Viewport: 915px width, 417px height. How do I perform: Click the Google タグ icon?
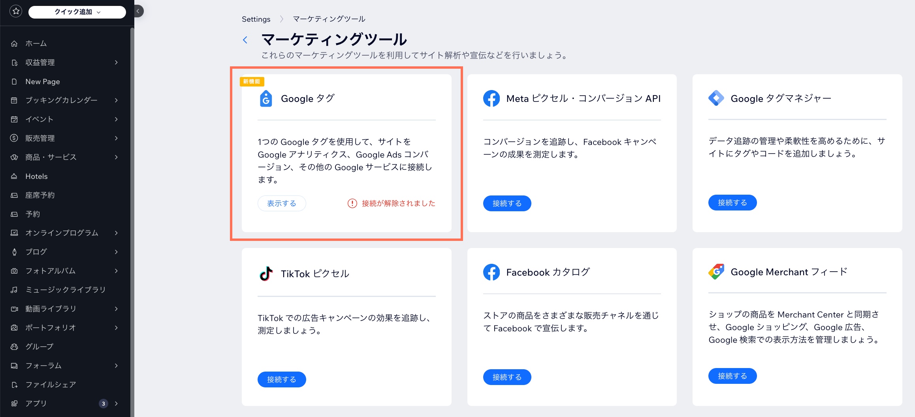[266, 98]
